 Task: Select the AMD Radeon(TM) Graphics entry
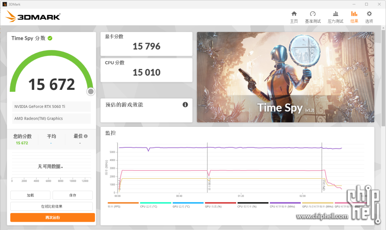51,118
